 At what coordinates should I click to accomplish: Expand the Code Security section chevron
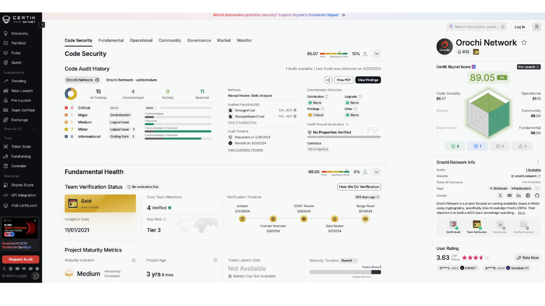coord(377,54)
